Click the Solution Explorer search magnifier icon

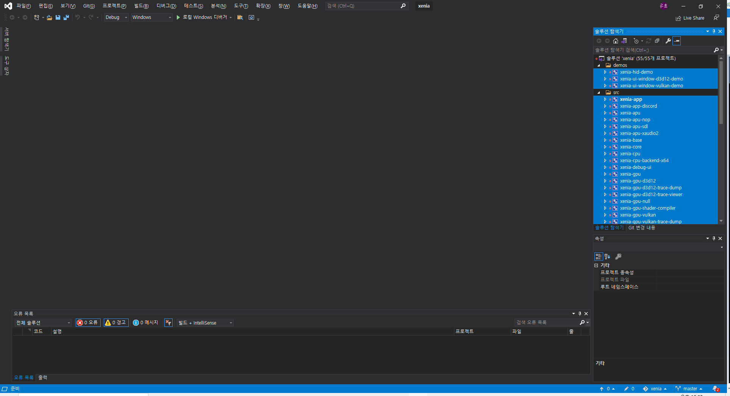tap(716, 50)
